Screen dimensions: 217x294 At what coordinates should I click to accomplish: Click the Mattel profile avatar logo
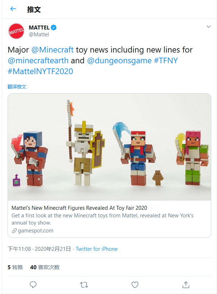point(16,31)
